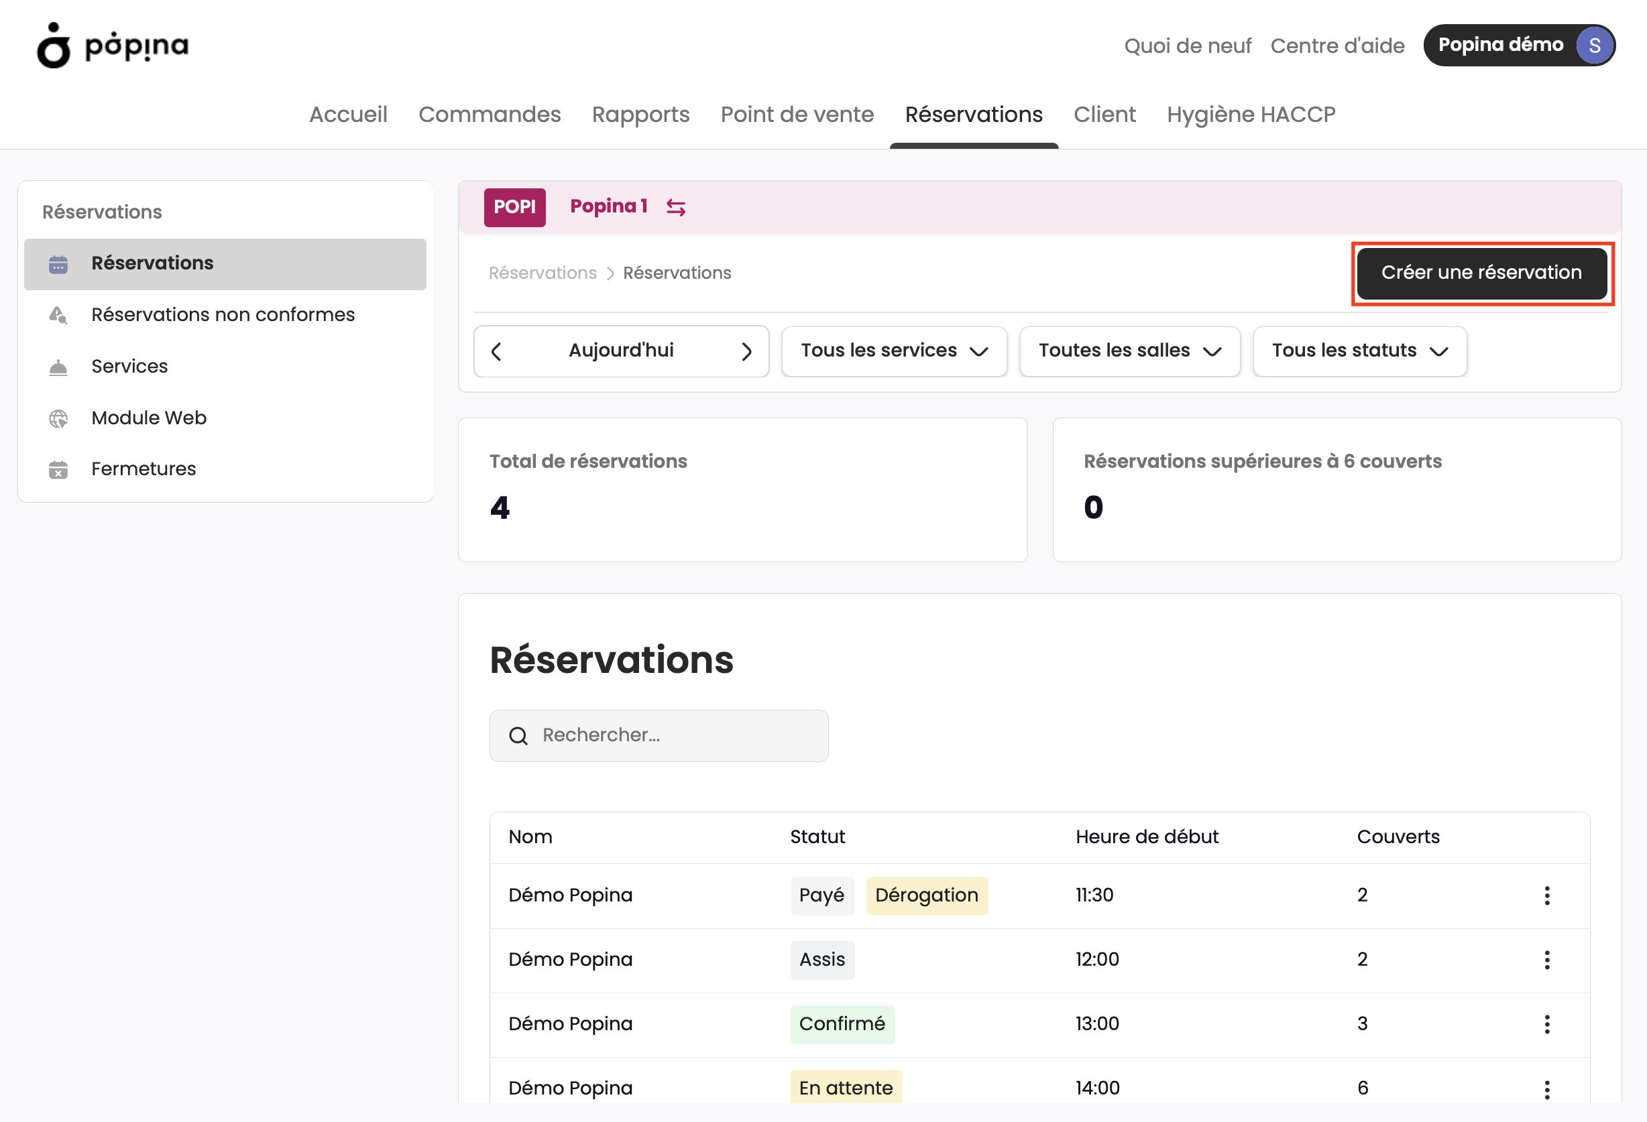Screen dimensions: 1647x1122
Task: Open the Point de vente tab
Action: point(797,114)
